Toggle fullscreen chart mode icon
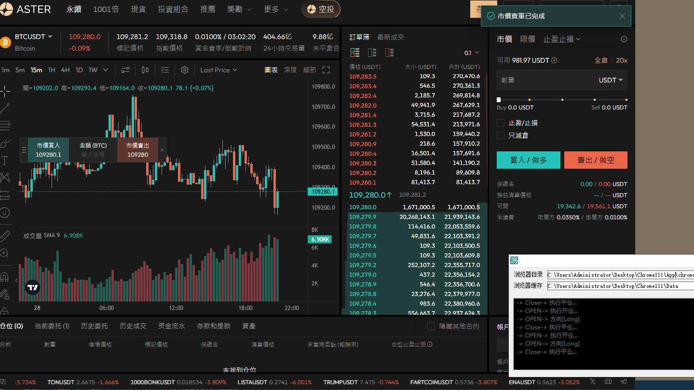Viewport: 694px width, 390px height. pyautogui.click(x=326, y=70)
